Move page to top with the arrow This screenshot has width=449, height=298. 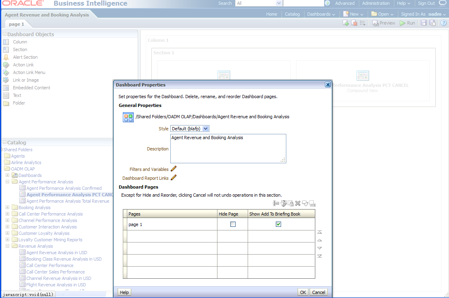pos(319,232)
